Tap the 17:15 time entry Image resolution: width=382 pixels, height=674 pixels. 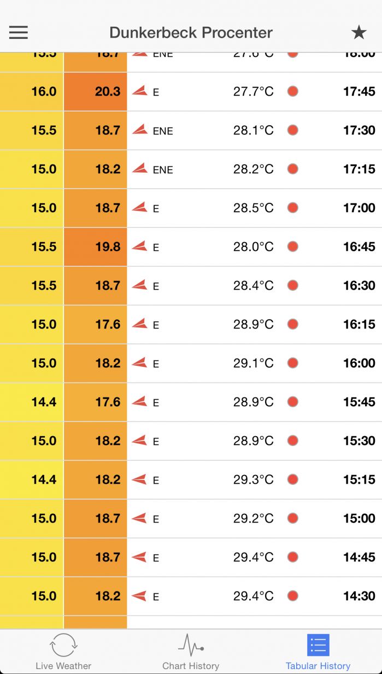coord(359,169)
